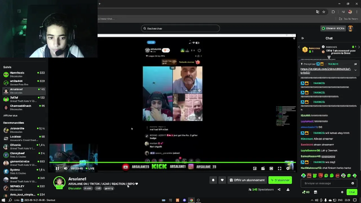Select the Arabic tag
Image resolution: width=361 pixels, height=203 pixels.
click(88, 188)
